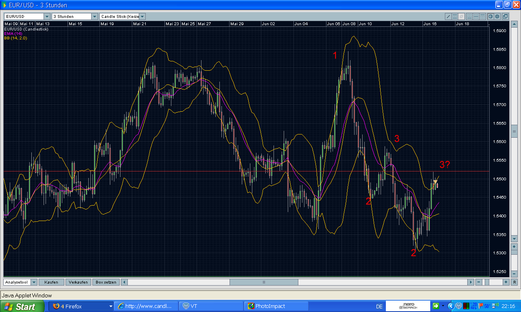
Task: Click the half-filled octagon icon
Action: point(490,17)
